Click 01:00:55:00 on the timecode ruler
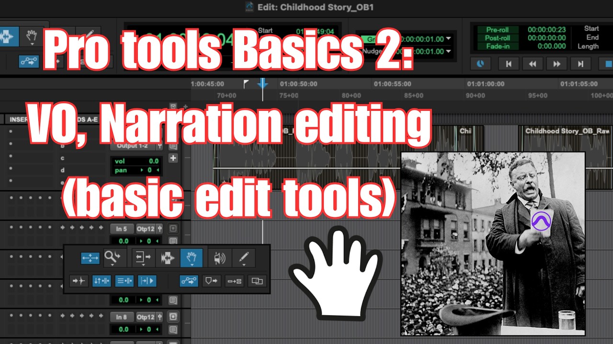 392,84
